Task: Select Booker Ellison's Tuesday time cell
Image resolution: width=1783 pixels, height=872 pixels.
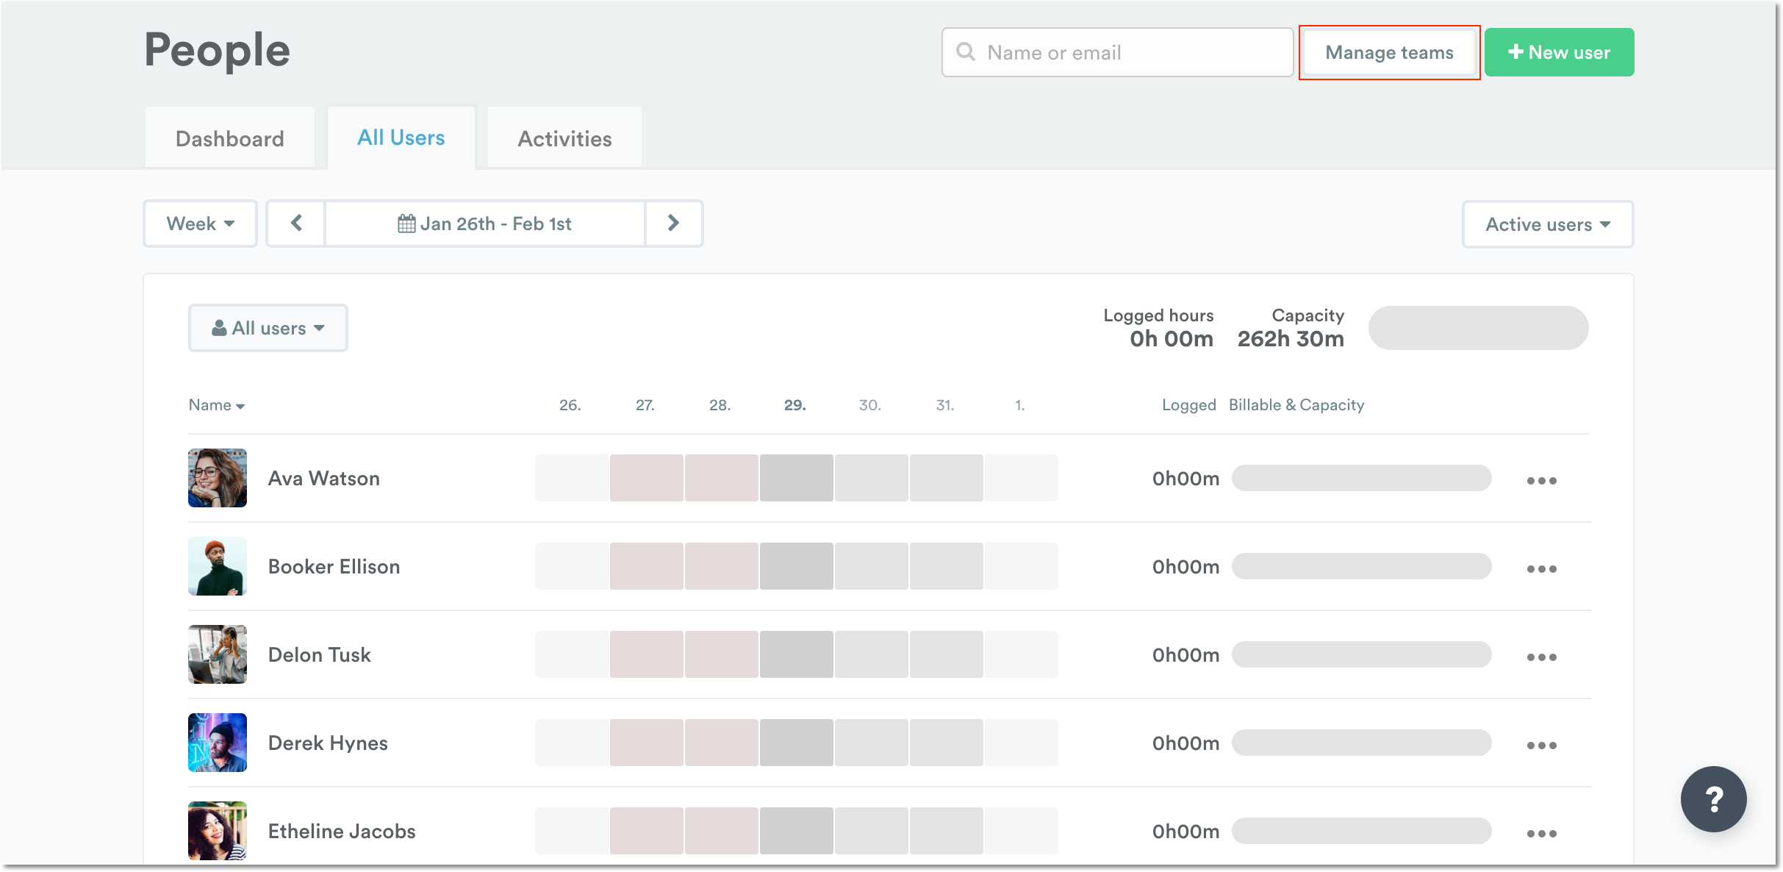Action: coord(647,566)
